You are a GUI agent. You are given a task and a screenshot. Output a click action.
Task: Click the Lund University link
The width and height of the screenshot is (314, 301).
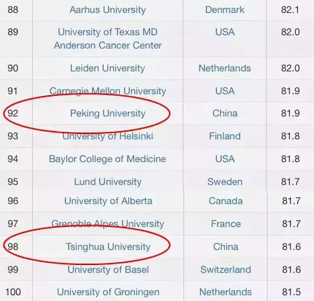point(108,182)
